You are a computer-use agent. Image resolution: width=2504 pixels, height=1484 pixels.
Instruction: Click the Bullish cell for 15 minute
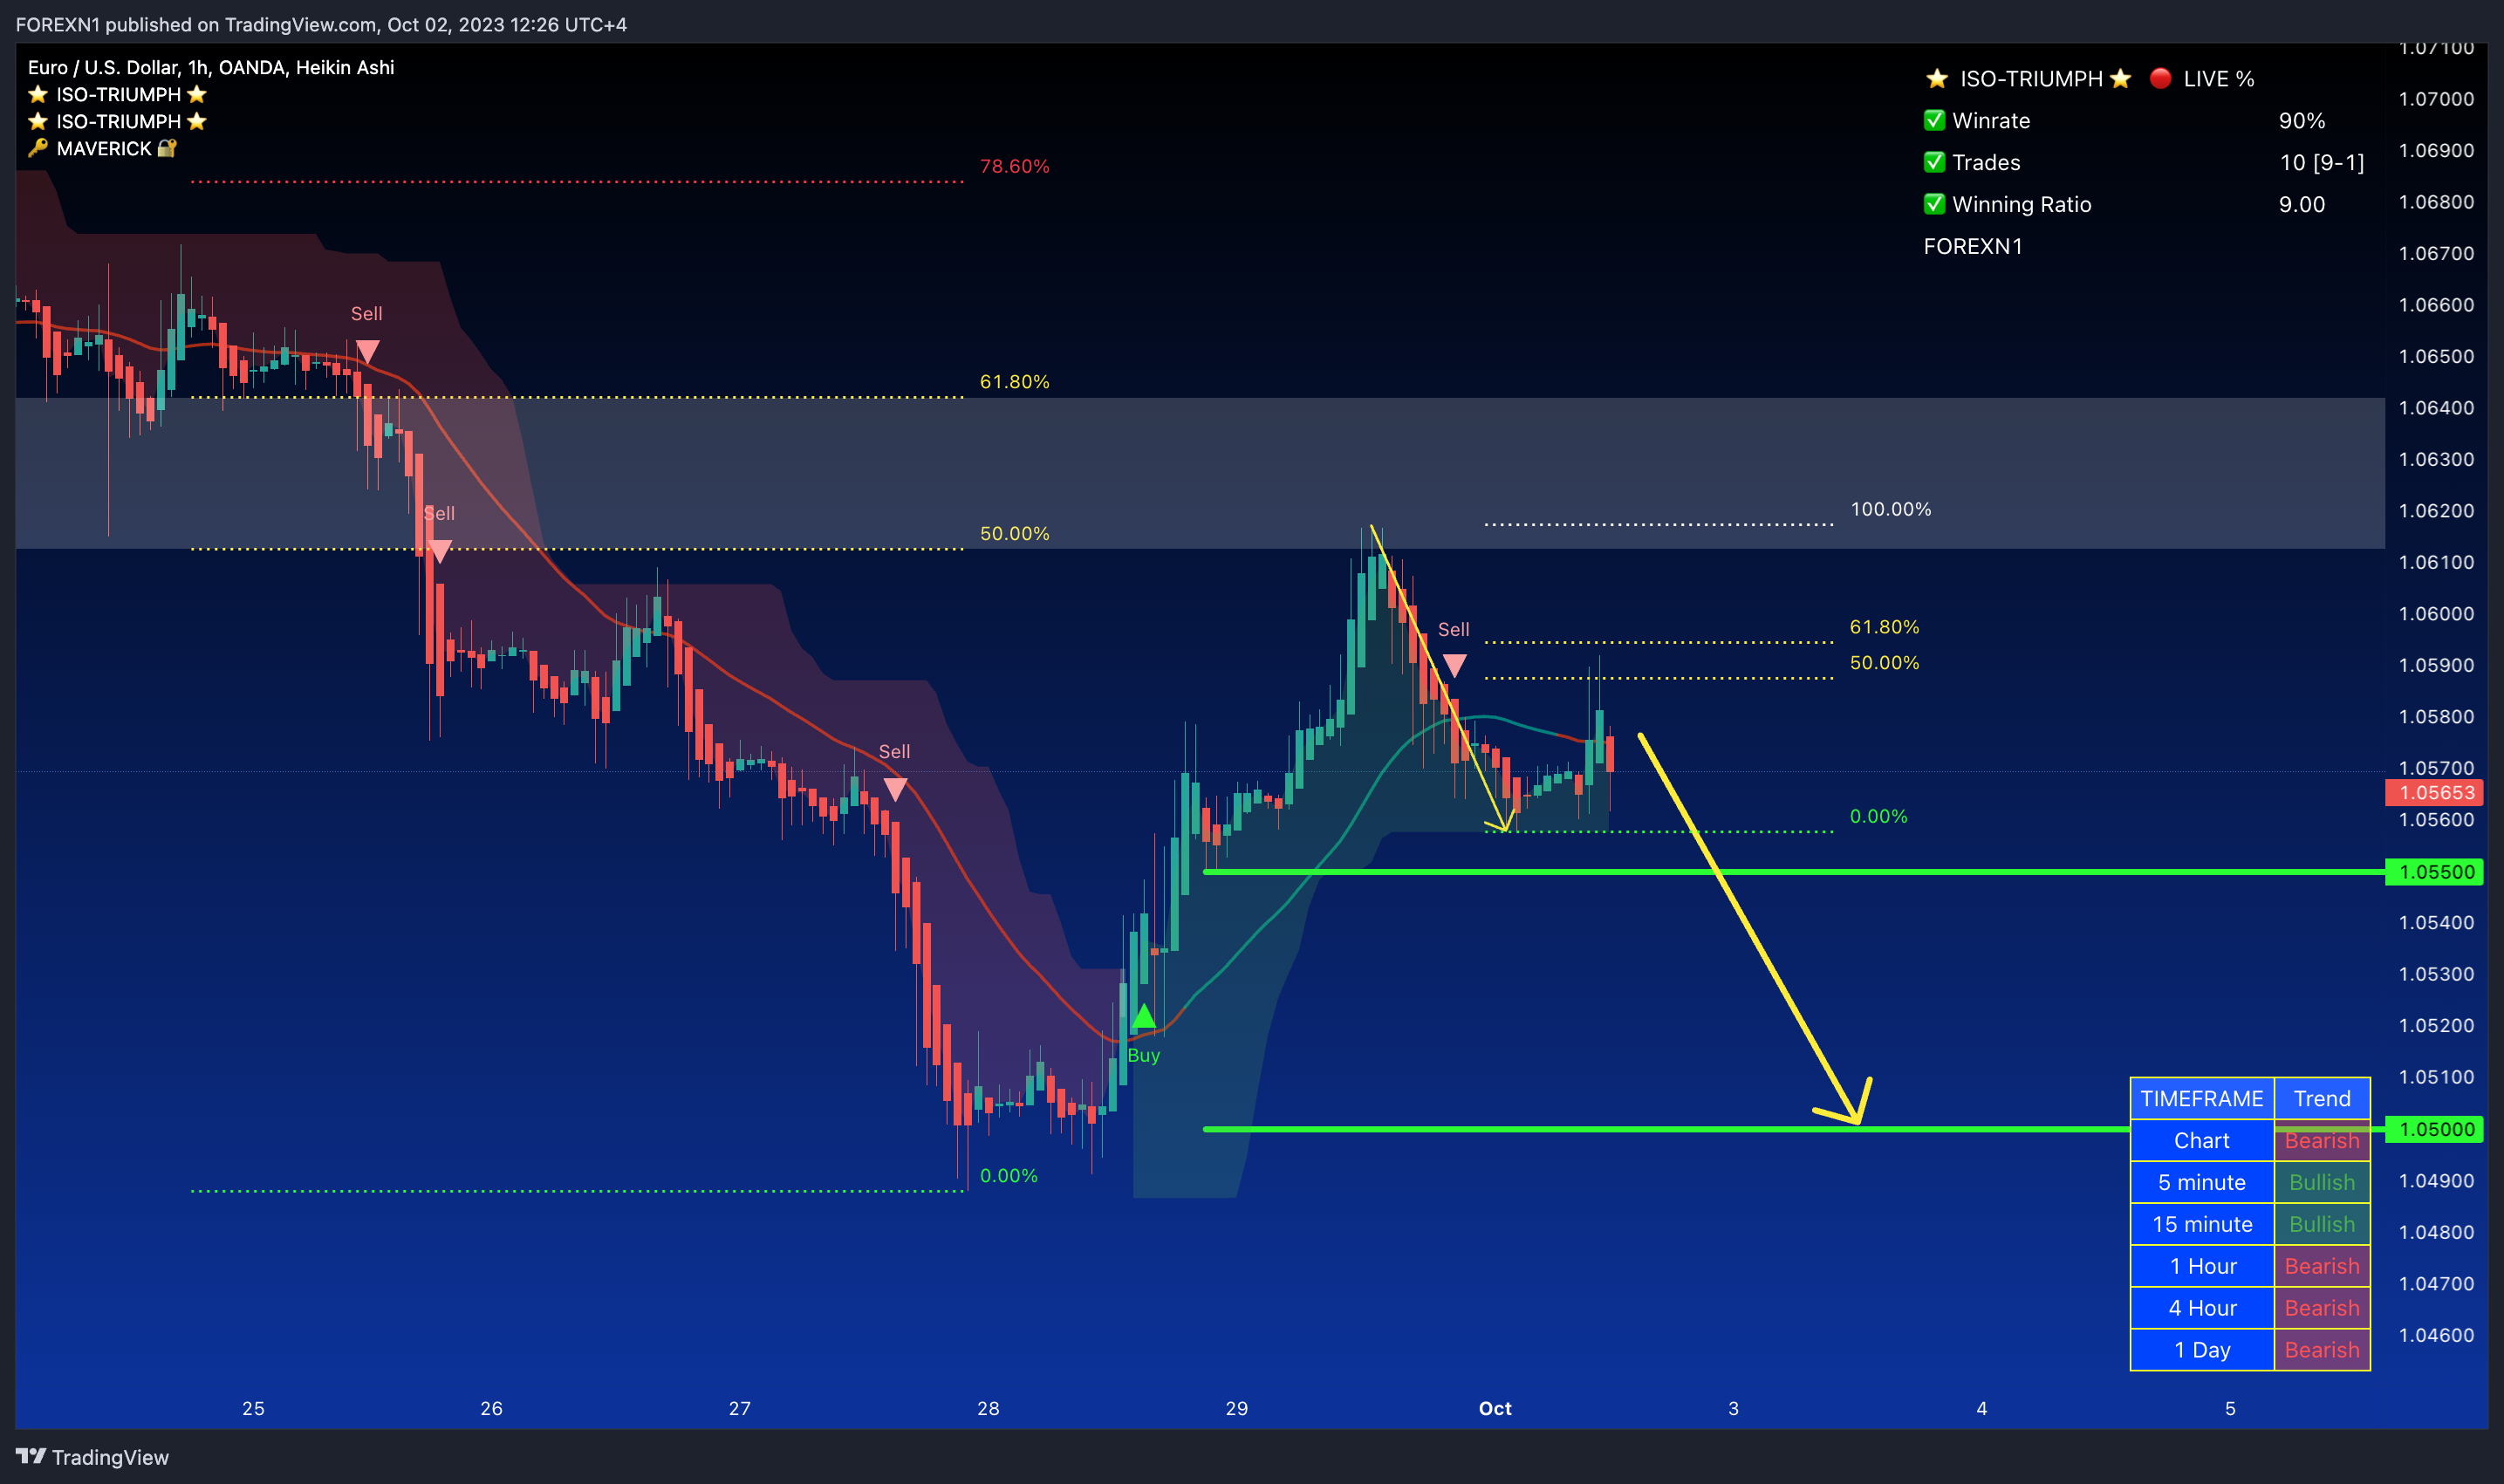2321,1224
